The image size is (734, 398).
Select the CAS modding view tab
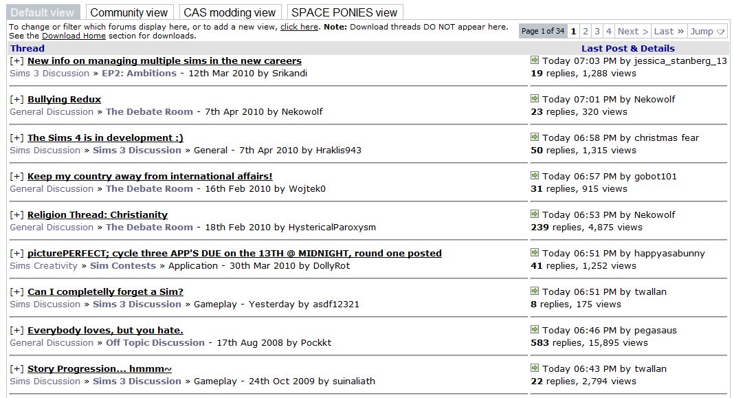pyautogui.click(x=230, y=12)
